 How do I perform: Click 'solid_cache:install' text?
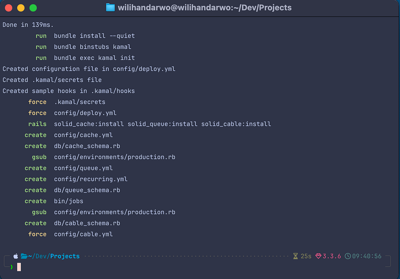pyautogui.click(x=89, y=124)
